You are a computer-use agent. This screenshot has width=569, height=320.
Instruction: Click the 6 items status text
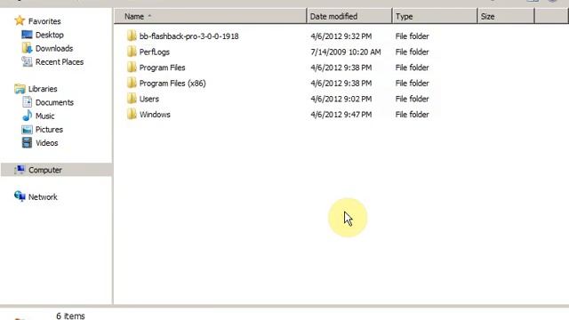tap(70, 316)
